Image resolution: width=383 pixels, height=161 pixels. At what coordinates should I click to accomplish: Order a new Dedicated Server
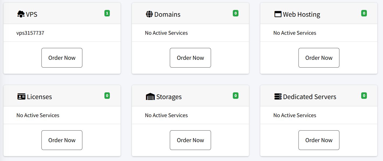tap(319, 140)
